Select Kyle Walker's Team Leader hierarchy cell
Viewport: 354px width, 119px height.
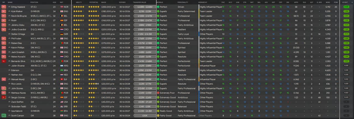[x=206, y=11]
